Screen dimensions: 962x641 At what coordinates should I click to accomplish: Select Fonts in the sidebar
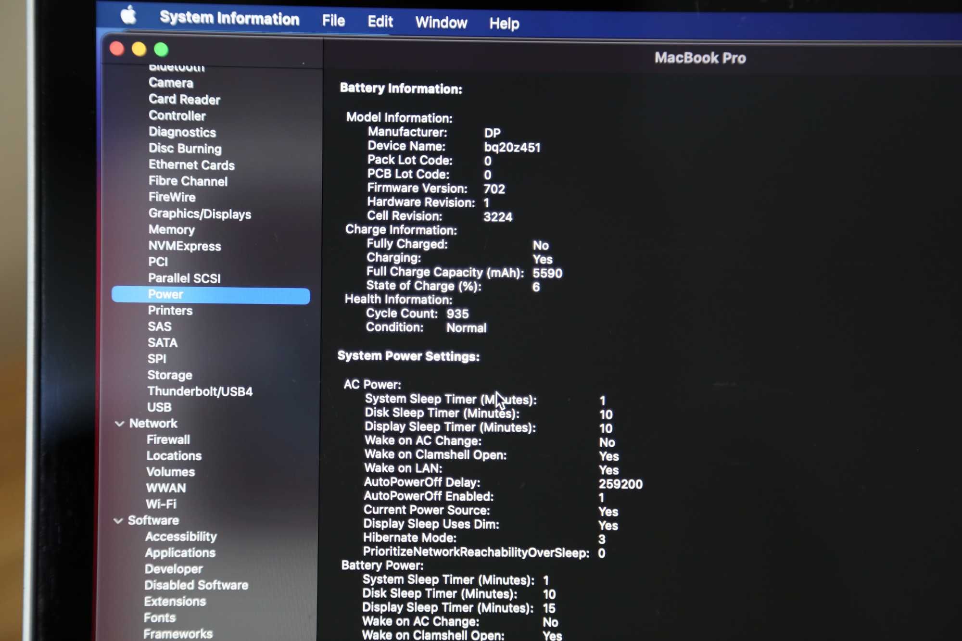click(160, 617)
